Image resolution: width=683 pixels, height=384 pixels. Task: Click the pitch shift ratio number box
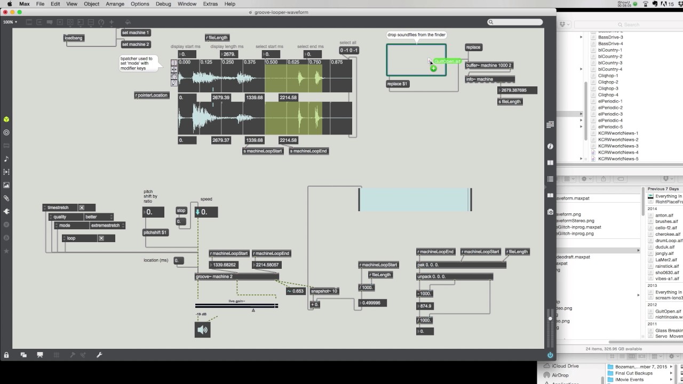click(153, 212)
